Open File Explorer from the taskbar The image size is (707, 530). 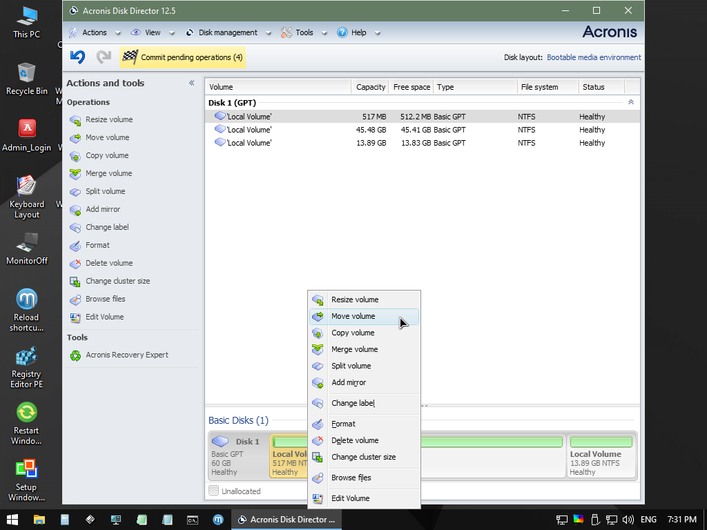pos(39,520)
